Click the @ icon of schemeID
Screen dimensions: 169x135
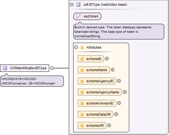pyautogui.click(x=82, y=59)
